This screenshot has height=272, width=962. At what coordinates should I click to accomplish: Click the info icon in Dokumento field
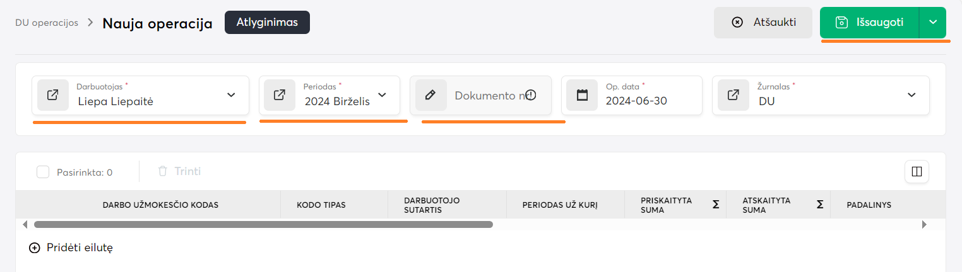(x=531, y=95)
